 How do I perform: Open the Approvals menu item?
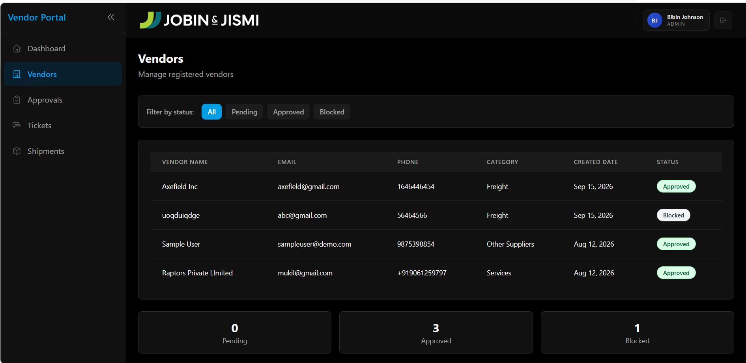[x=63, y=100]
